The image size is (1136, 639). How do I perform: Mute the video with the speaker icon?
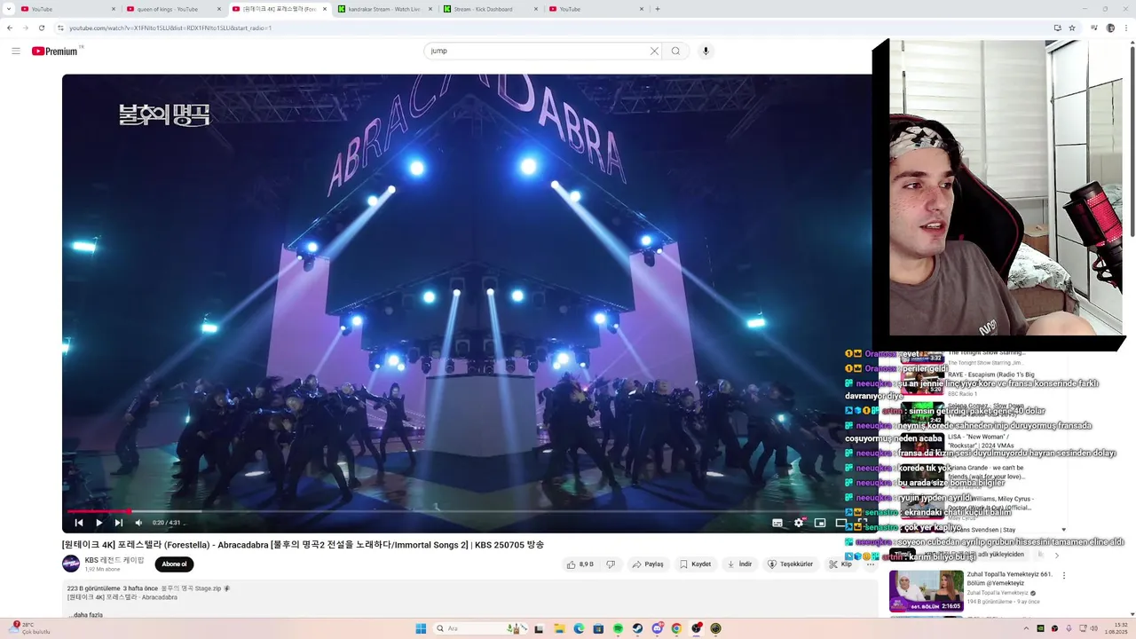point(138,523)
